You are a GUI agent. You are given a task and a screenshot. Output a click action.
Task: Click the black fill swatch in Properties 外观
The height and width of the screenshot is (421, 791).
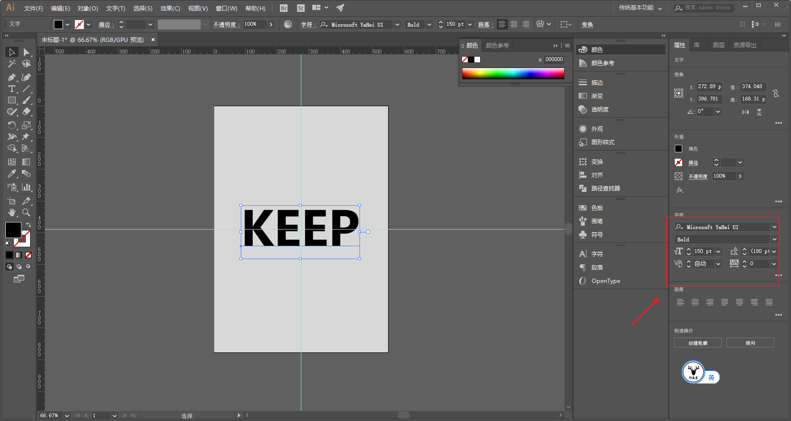pyautogui.click(x=678, y=149)
